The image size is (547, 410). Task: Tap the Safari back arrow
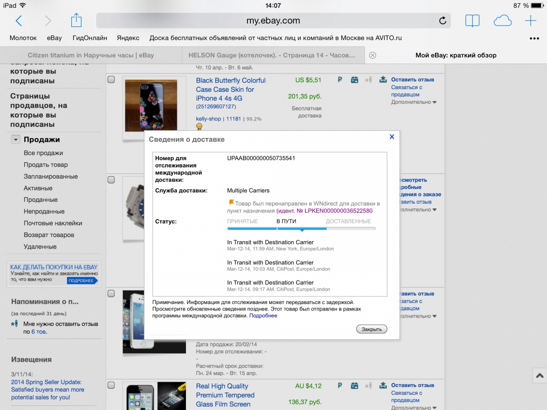pyautogui.click(x=19, y=20)
